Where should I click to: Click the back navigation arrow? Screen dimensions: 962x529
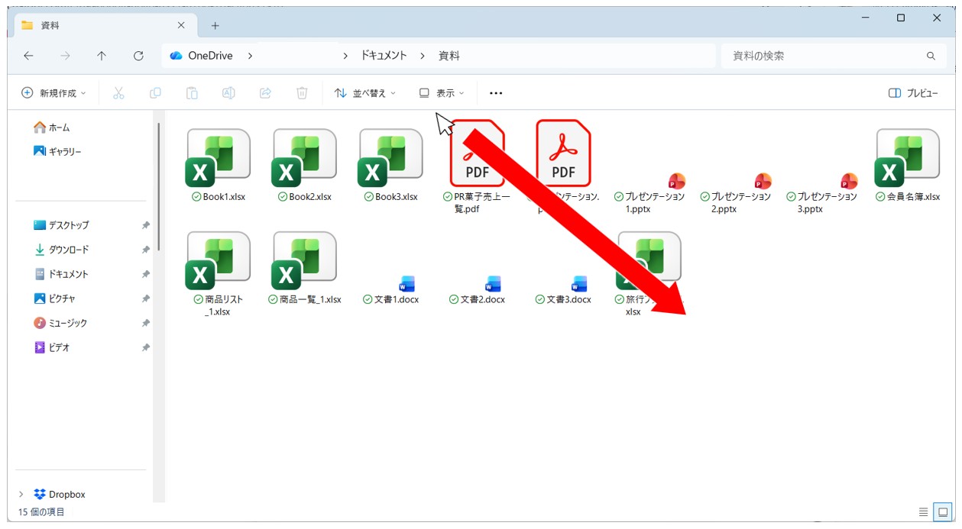(28, 56)
